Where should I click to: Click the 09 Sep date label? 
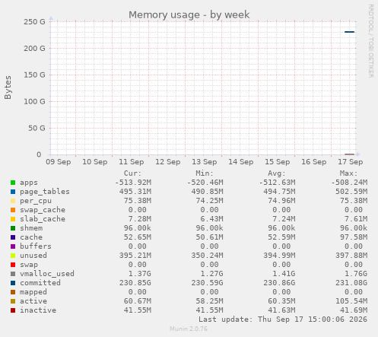click(x=59, y=162)
